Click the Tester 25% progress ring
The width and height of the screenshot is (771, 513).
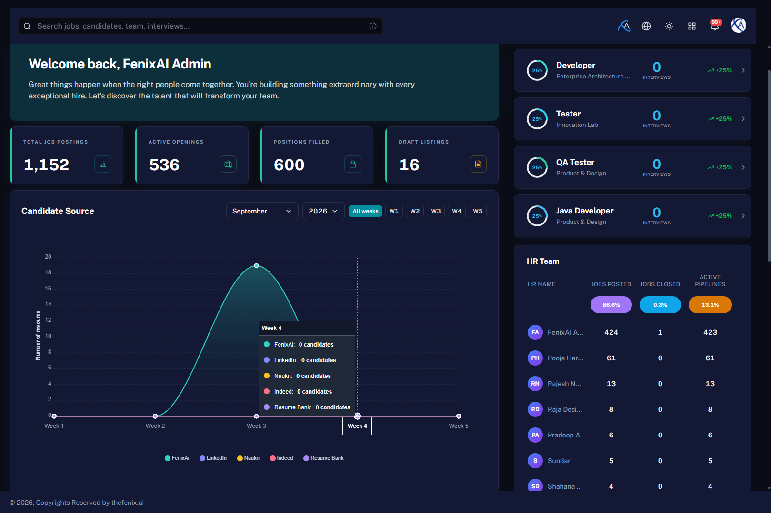(x=537, y=119)
